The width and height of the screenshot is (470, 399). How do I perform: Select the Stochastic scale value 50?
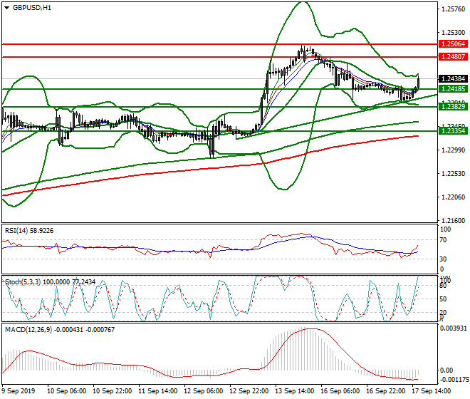click(x=443, y=299)
